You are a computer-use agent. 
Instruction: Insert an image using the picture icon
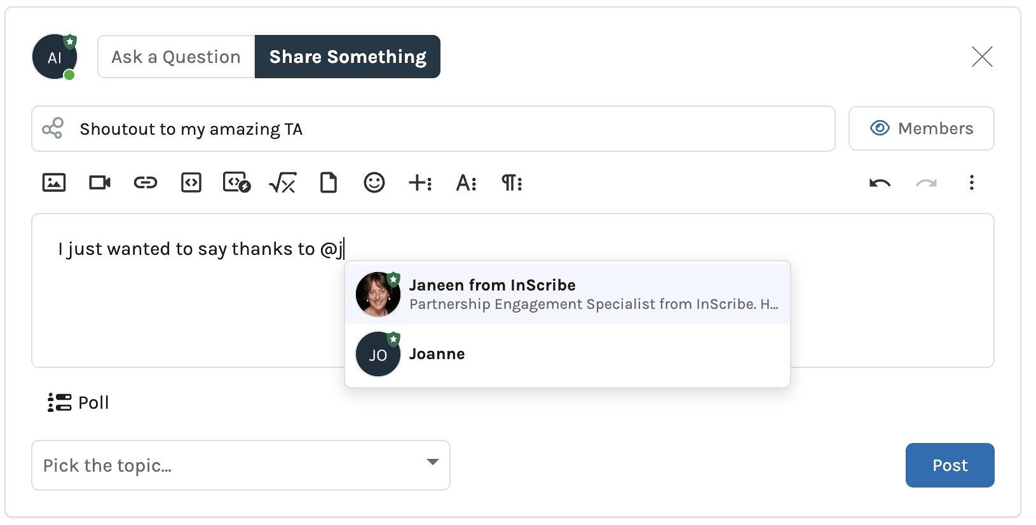tap(54, 183)
